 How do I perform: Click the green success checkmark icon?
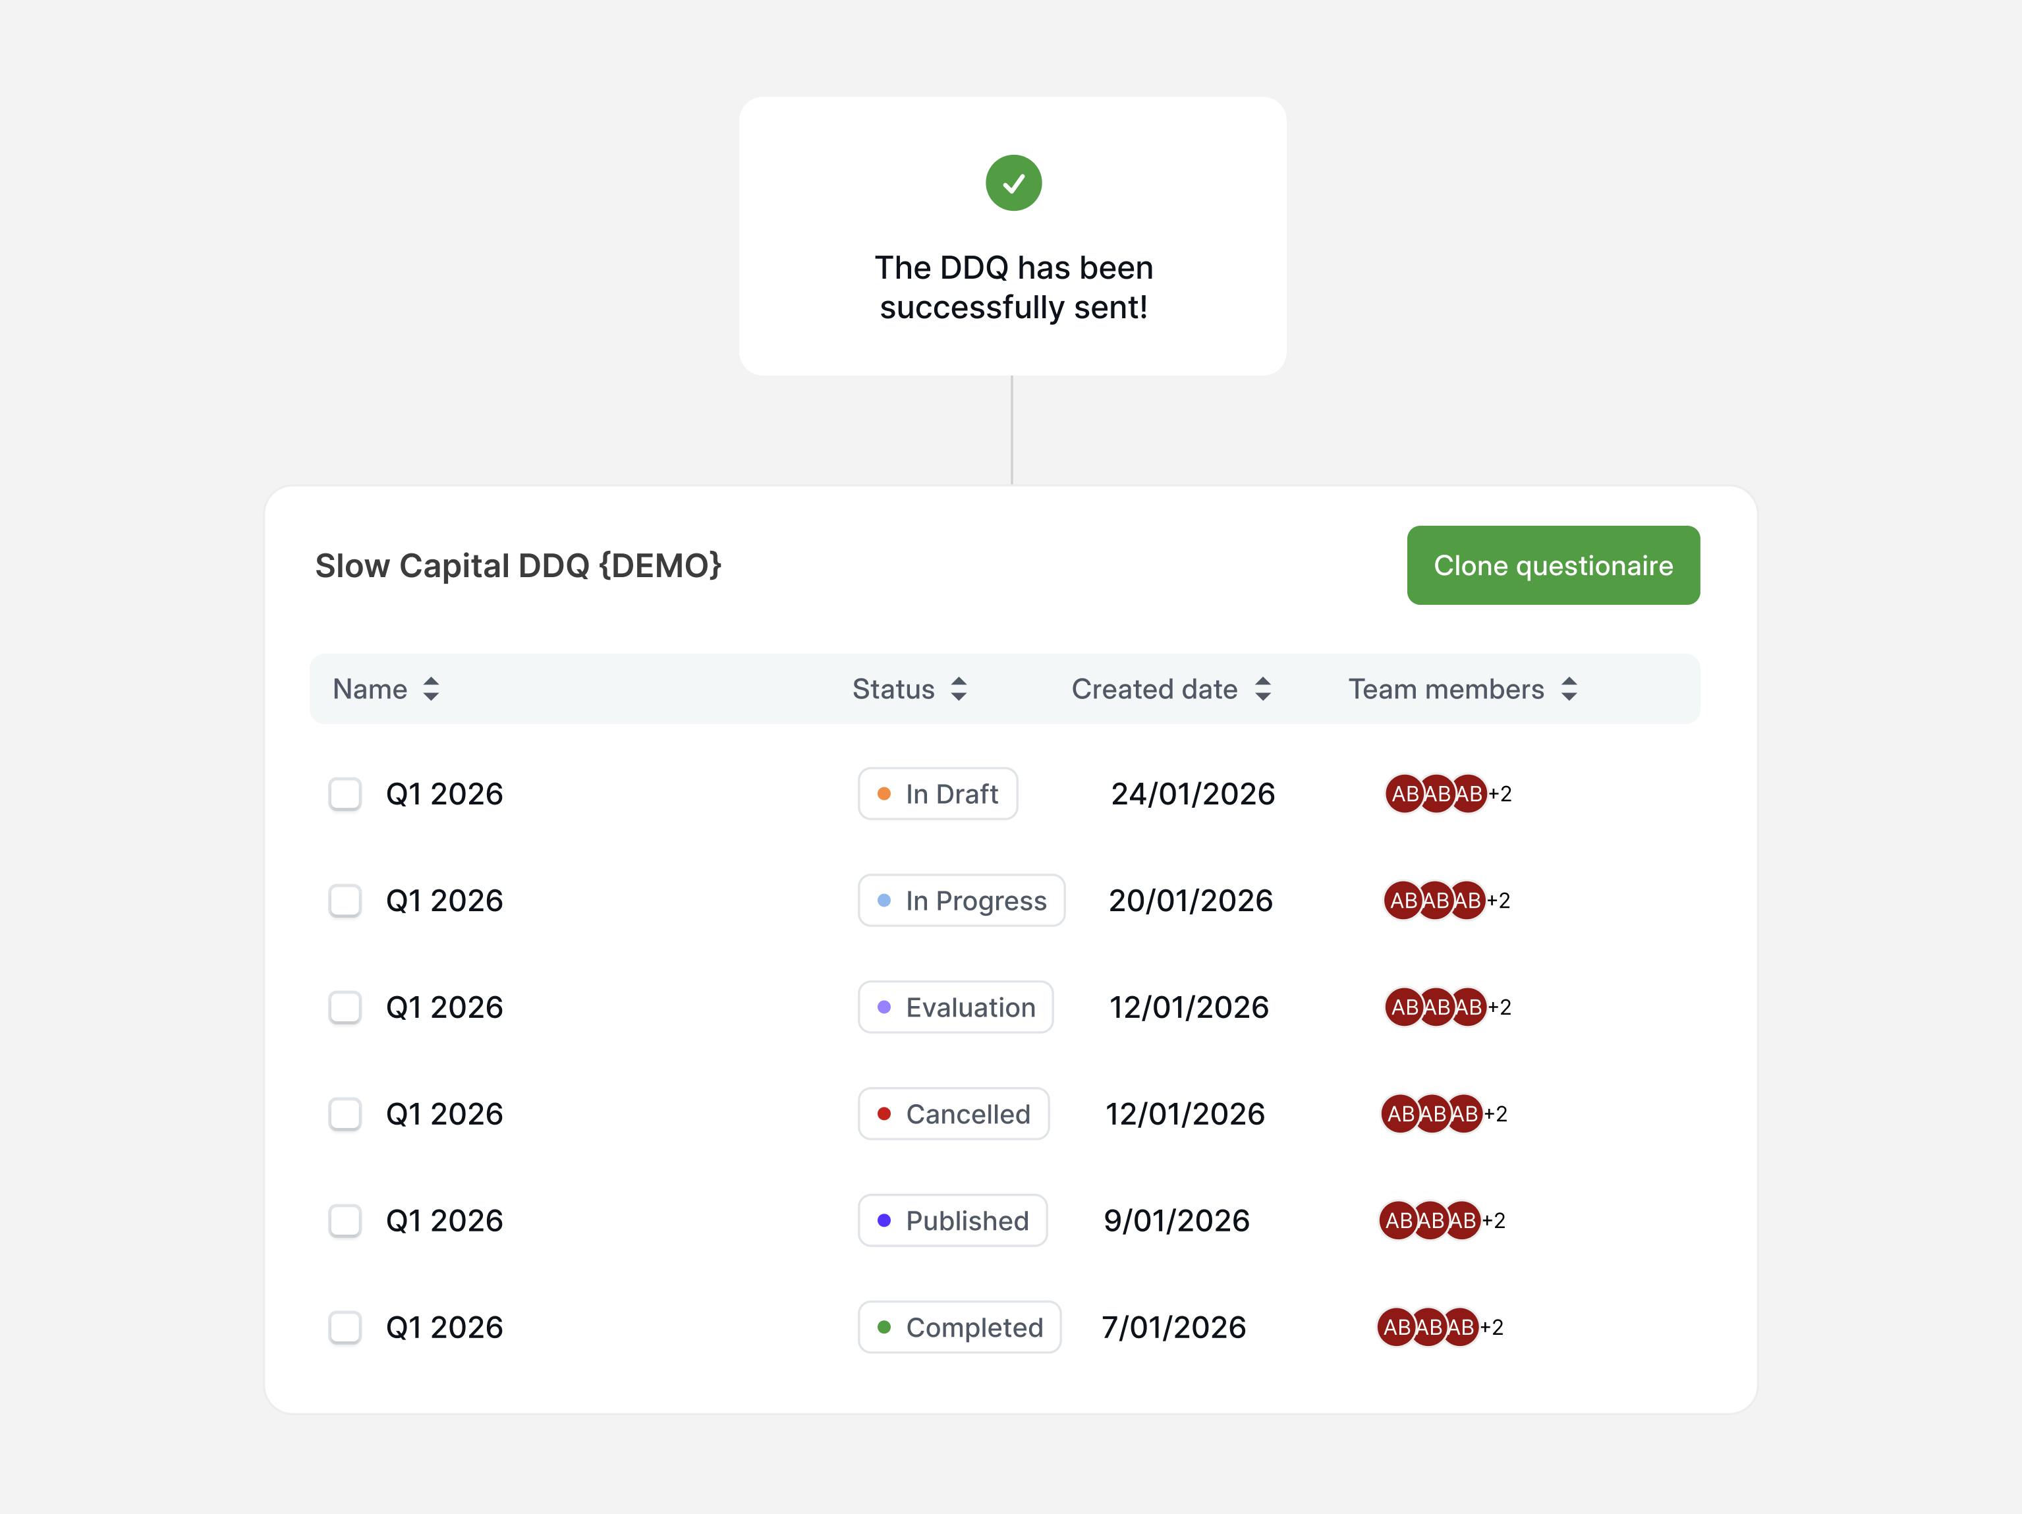coord(1013,183)
